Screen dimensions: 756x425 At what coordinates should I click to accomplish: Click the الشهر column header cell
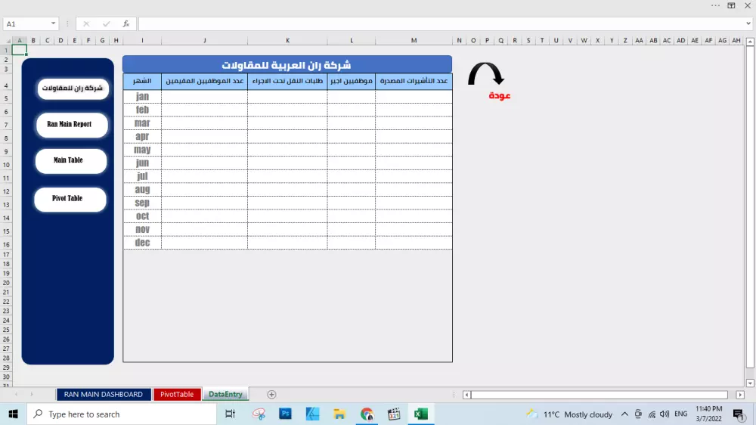(142, 81)
